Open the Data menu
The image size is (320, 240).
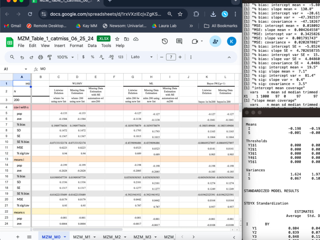(x=92, y=45)
